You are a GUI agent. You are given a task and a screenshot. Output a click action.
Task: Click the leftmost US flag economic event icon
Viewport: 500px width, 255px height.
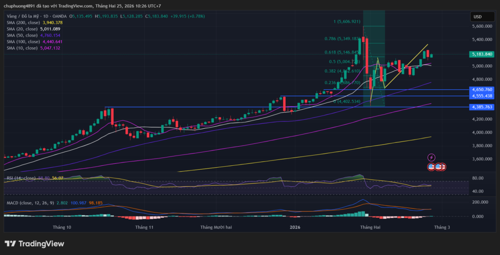coord(431,166)
